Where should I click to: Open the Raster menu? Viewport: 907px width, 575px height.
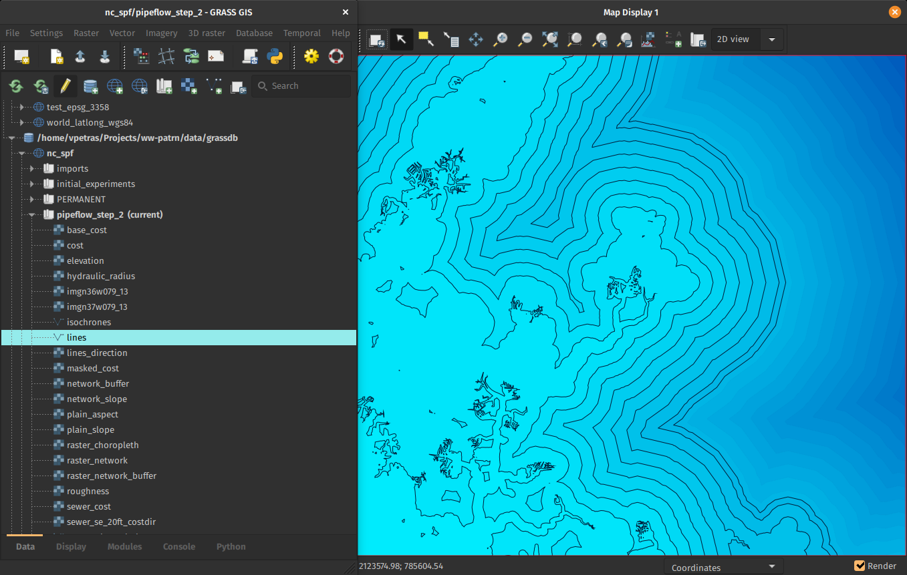[x=86, y=33]
